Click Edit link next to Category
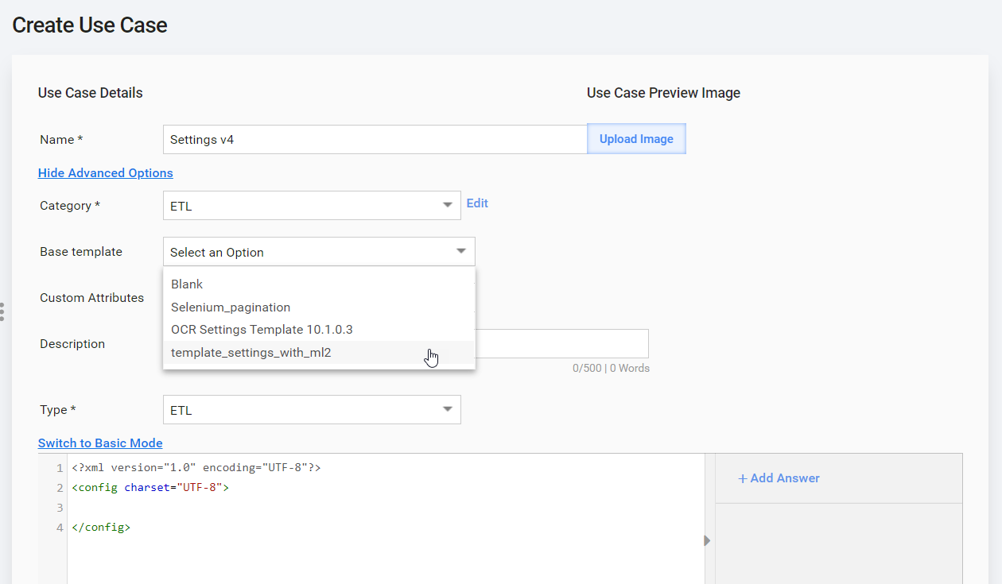 (x=477, y=203)
